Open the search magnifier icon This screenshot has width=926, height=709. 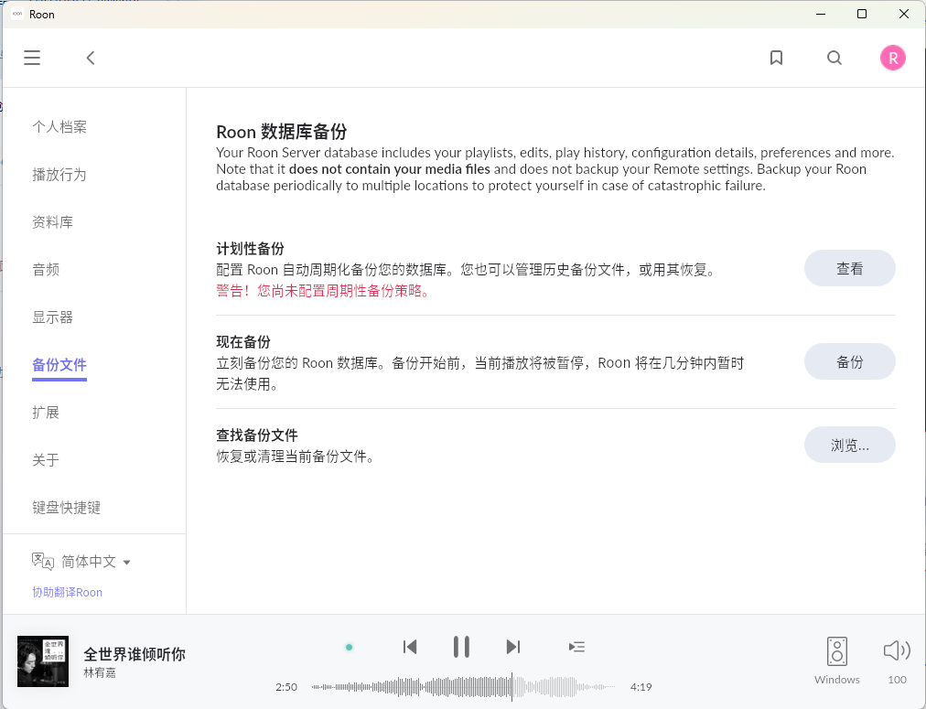(x=834, y=58)
